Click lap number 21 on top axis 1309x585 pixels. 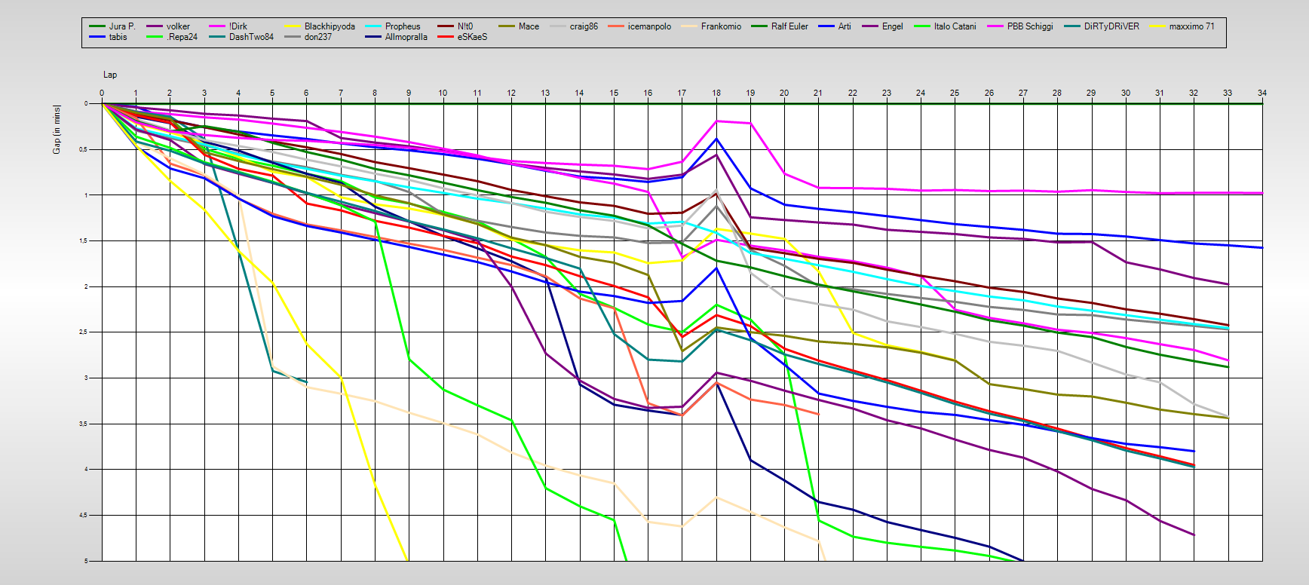tap(818, 93)
